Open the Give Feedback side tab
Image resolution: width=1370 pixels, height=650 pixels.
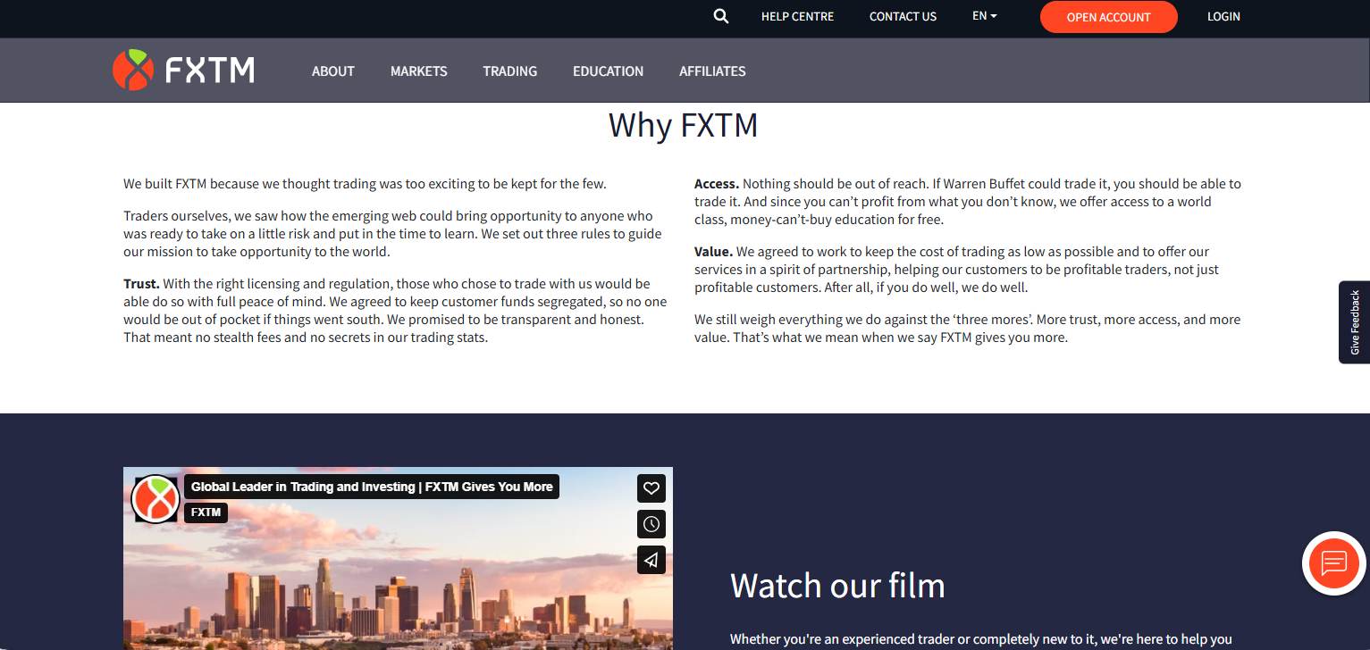coord(1355,322)
